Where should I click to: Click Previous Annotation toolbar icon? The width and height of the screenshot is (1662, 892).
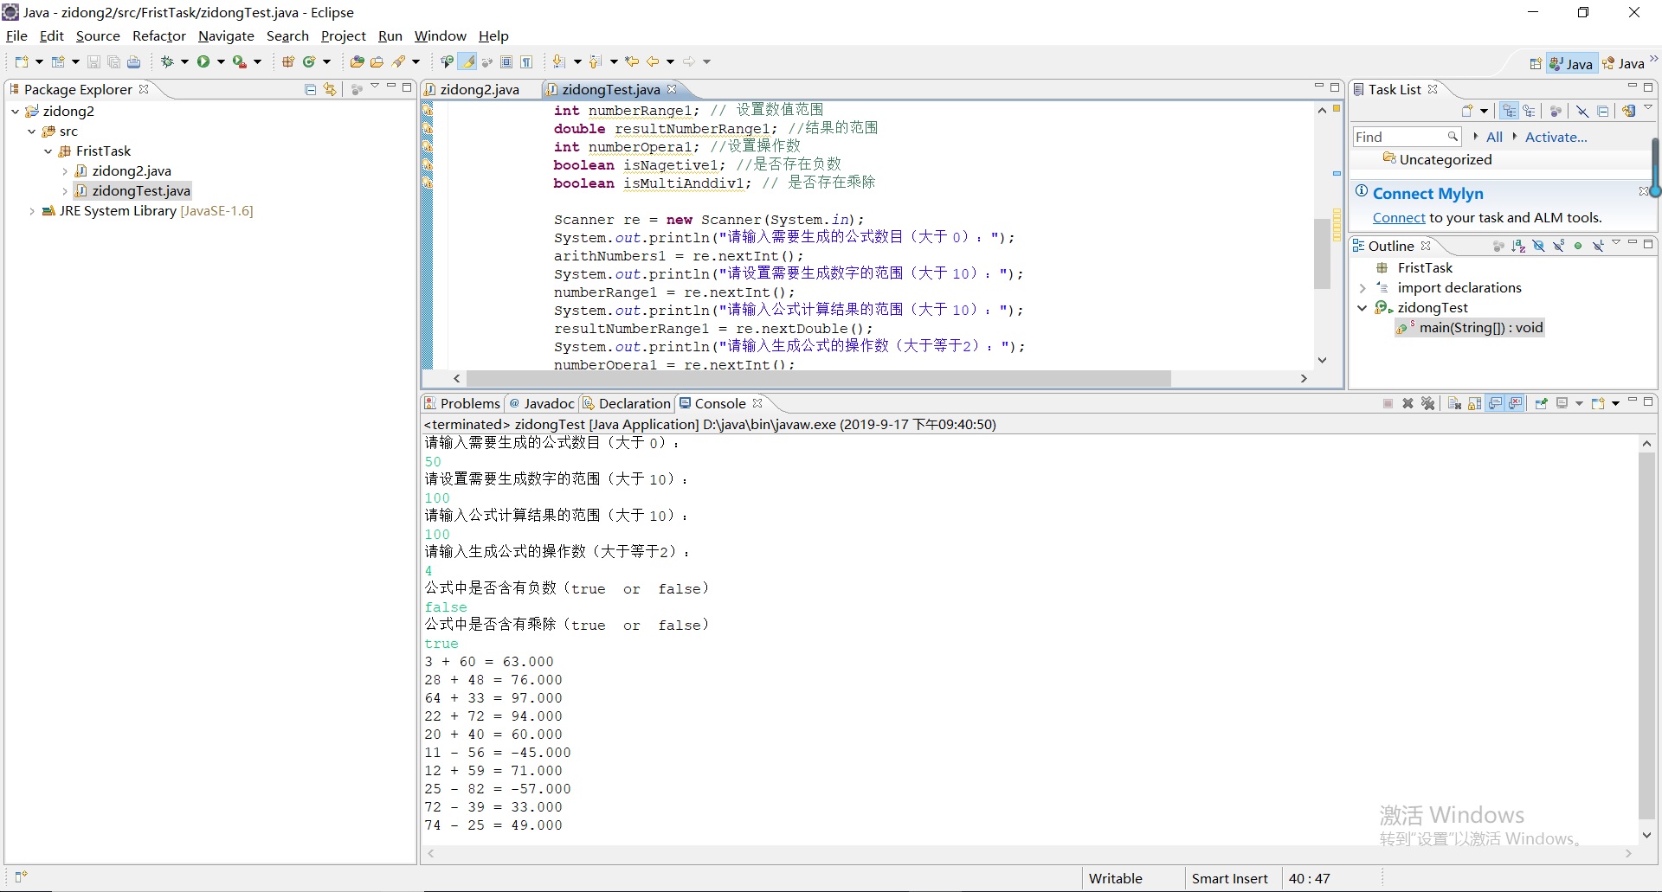pyautogui.click(x=596, y=61)
